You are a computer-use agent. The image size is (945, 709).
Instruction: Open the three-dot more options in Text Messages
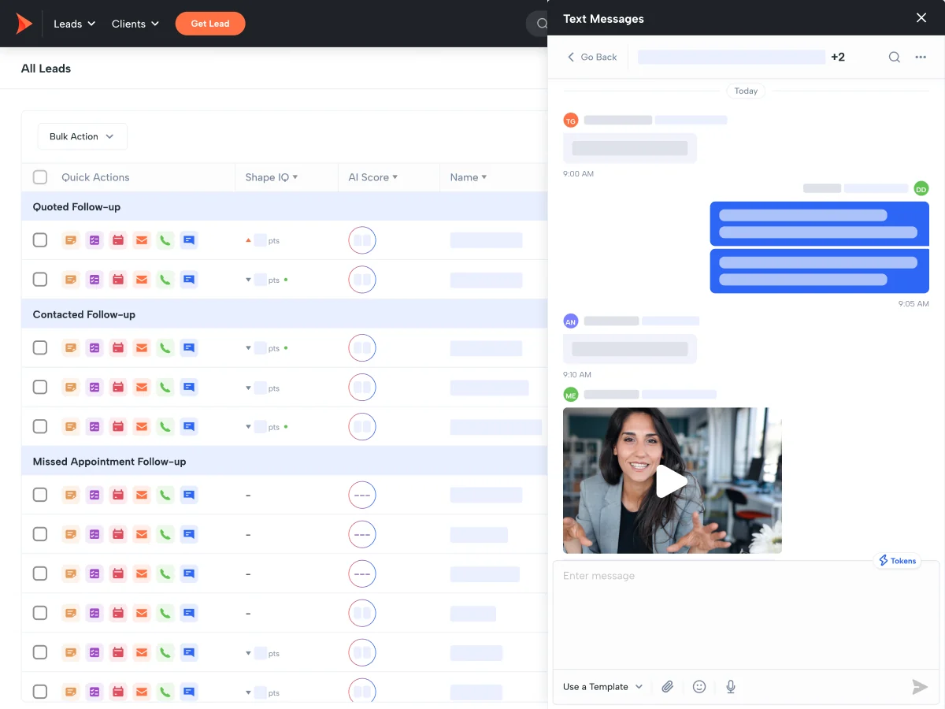921,57
